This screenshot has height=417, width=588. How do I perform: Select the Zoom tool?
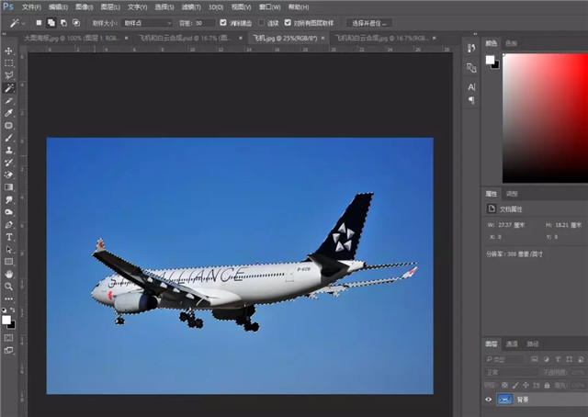(x=9, y=287)
